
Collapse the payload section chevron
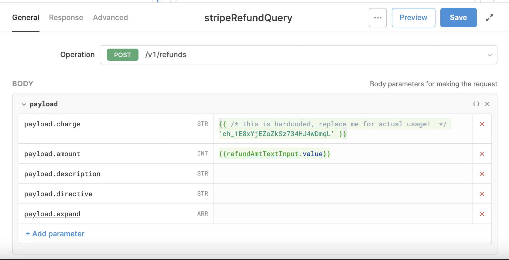pos(24,104)
